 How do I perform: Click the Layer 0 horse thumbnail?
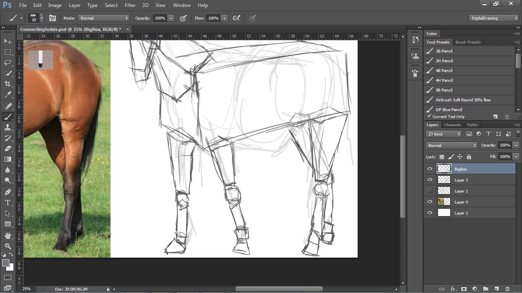[x=444, y=202]
